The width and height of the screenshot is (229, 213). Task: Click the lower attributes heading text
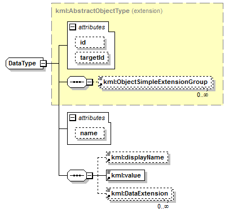pos(92,118)
